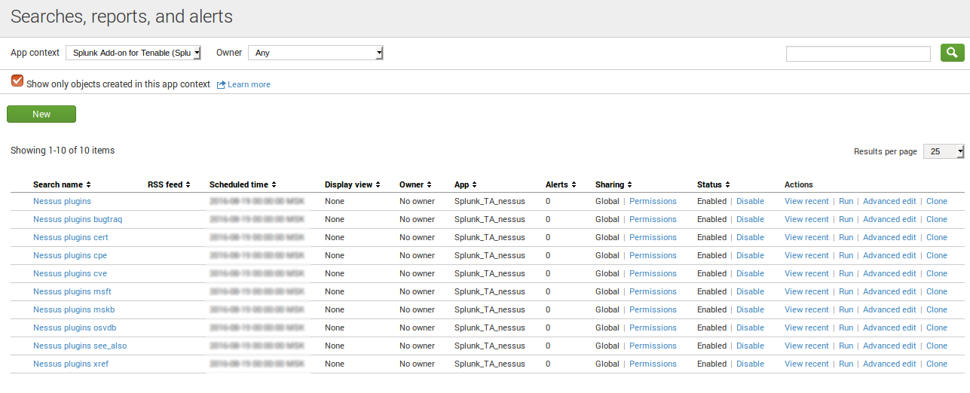This screenshot has width=970, height=393.
Task: Focus the search text field
Action: pos(858,53)
